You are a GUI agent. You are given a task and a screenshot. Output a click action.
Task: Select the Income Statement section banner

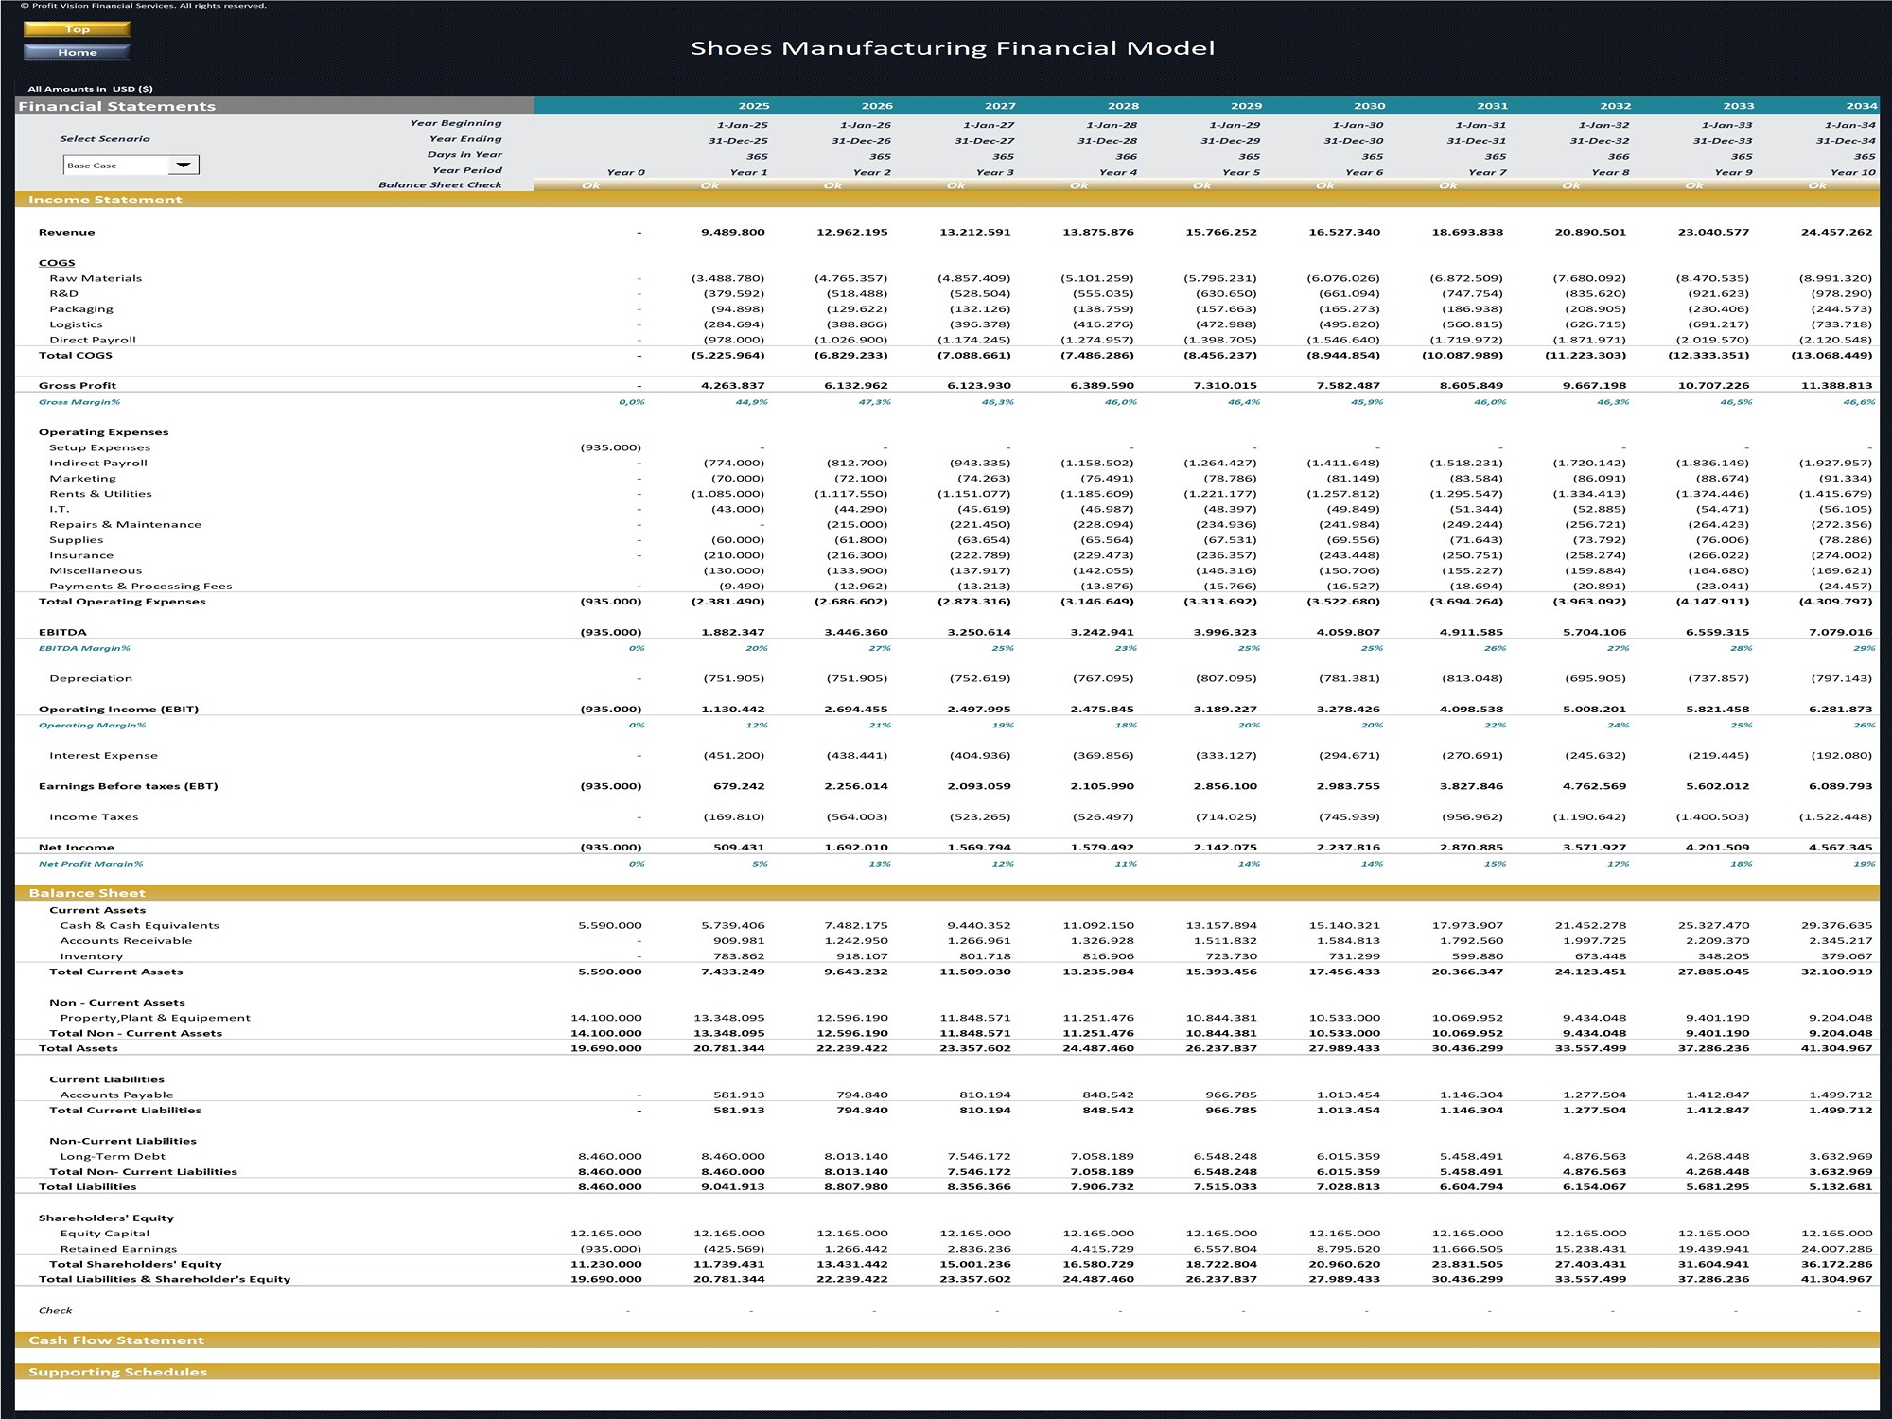pyautogui.click(x=104, y=200)
